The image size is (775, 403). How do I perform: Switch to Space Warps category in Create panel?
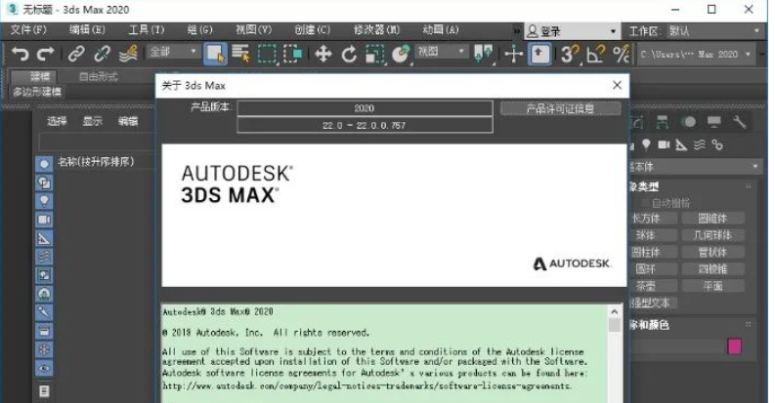(700, 144)
